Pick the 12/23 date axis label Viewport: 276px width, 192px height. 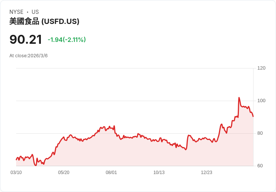point(207,173)
